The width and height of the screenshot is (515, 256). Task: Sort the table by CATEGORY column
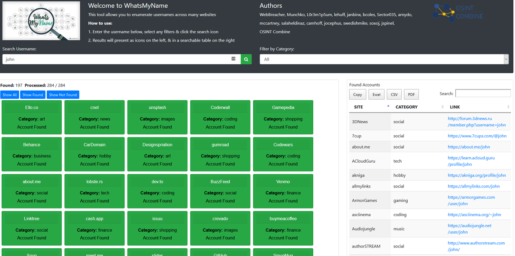coord(418,107)
